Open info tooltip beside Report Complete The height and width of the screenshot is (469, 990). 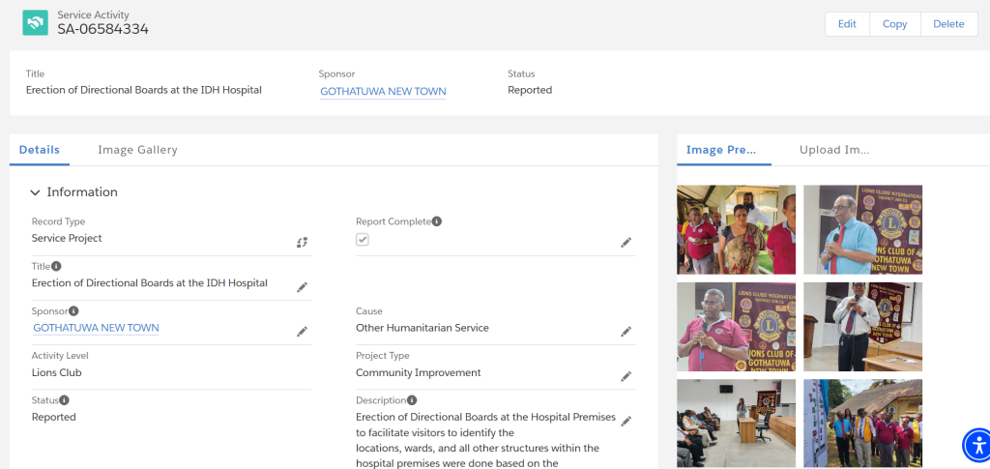(437, 221)
